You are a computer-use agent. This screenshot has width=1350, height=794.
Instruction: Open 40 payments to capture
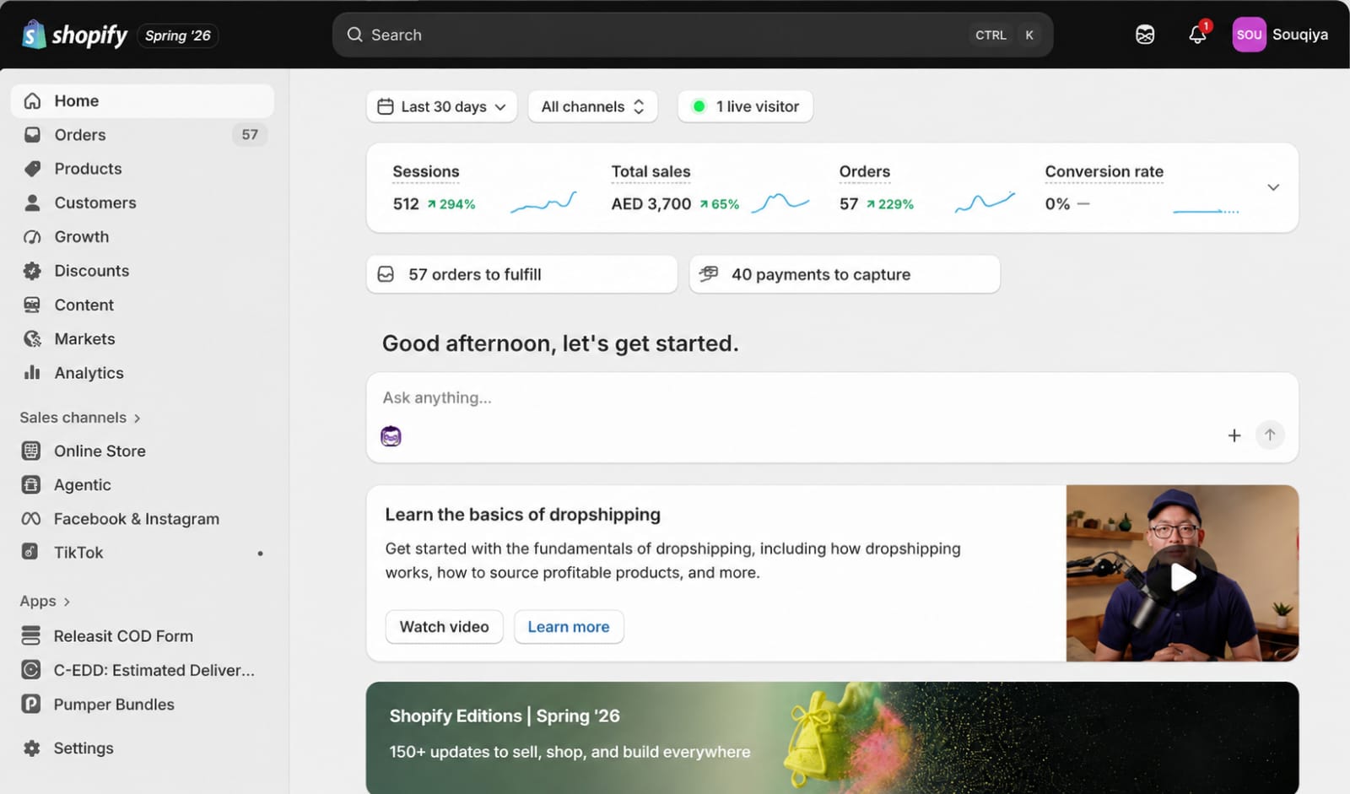pos(845,274)
